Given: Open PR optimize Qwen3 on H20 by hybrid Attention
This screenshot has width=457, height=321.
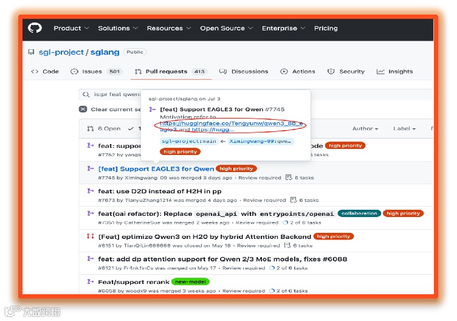Looking at the screenshot, I should (x=205, y=236).
